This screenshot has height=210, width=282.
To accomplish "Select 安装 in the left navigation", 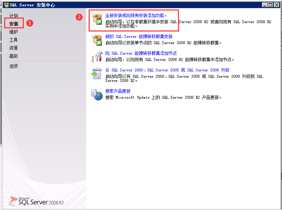I will 14,24.
